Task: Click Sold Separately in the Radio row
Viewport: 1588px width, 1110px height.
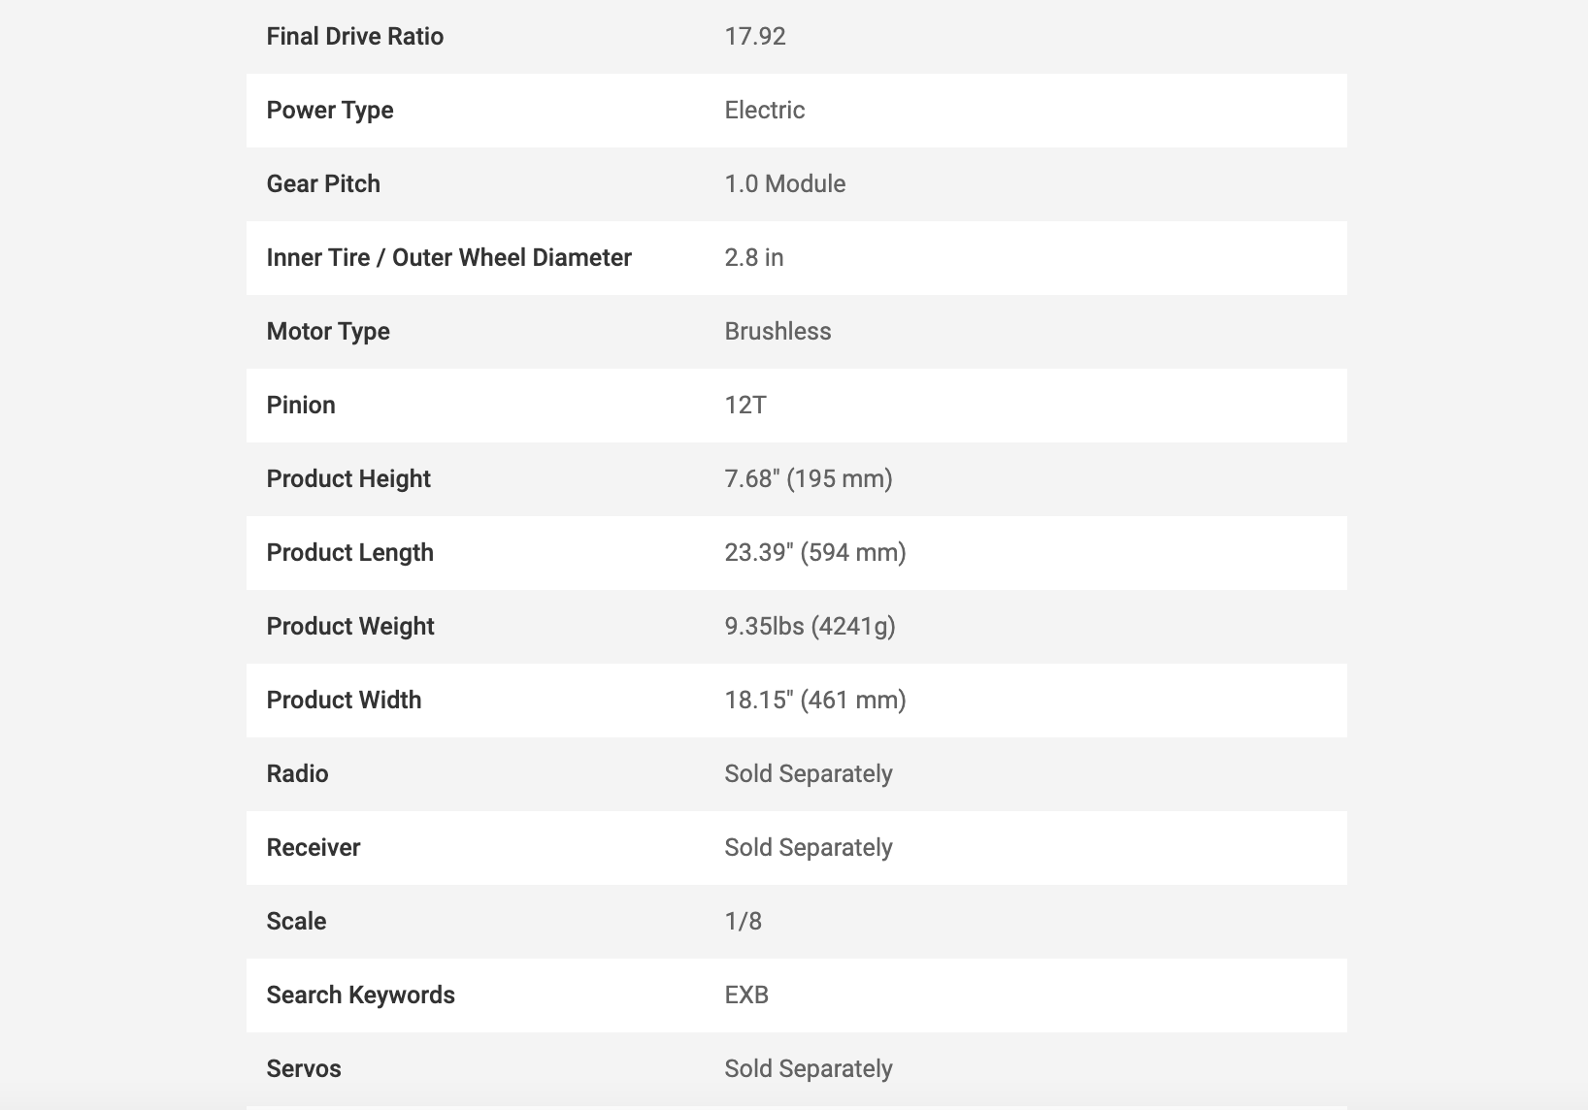Action: [809, 774]
